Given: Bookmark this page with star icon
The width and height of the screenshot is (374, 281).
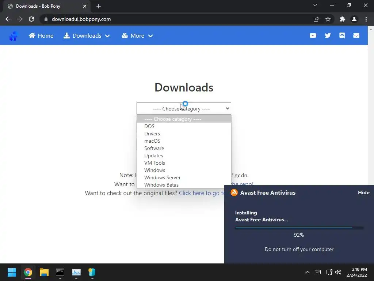Looking at the screenshot, I should click(x=328, y=19).
